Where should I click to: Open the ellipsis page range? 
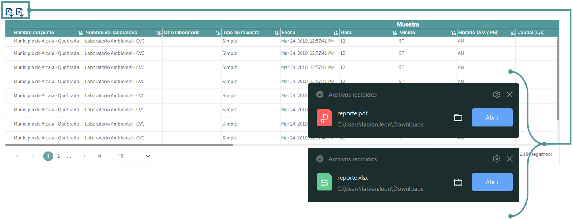69,156
